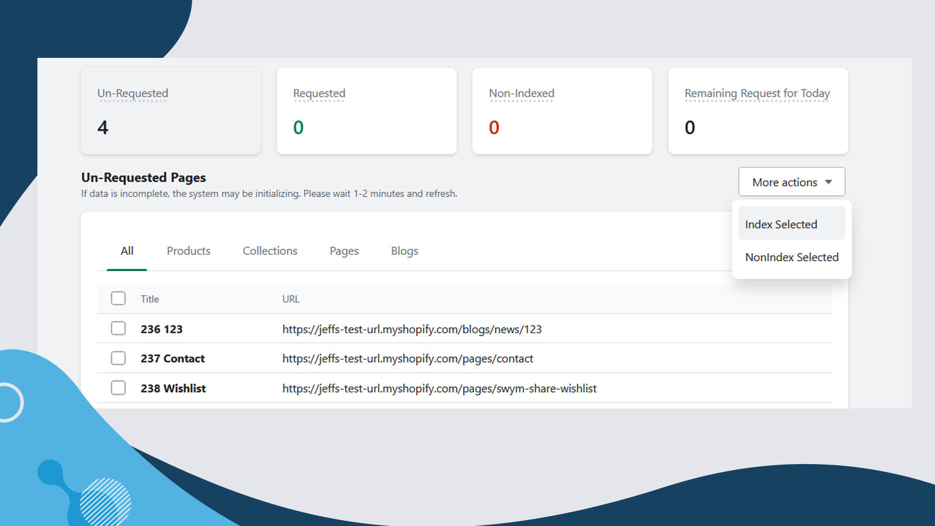Open the Un-Requested stat card
This screenshot has width=935, height=526.
pos(171,111)
